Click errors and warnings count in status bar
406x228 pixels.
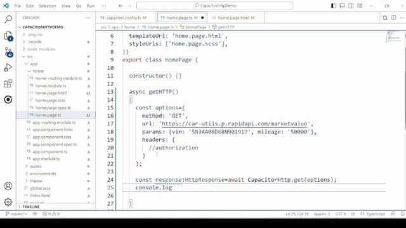pyautogui.click(x=51, y=214)
